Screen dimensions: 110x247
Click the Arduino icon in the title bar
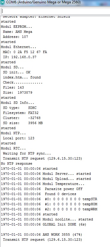tap(2, 2)
